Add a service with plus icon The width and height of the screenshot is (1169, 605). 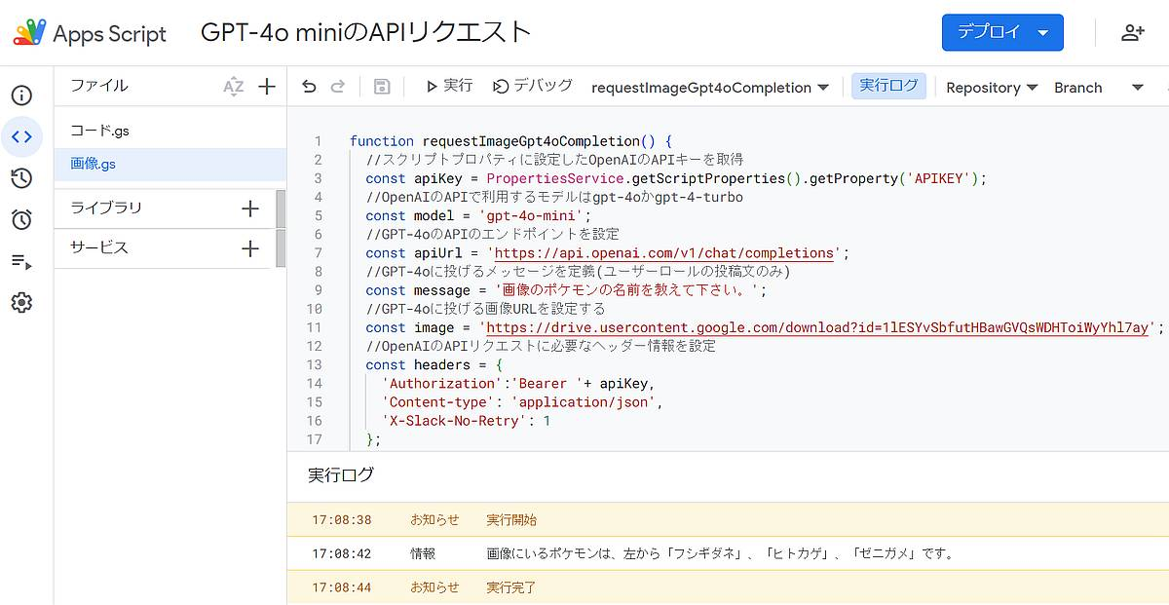250,248
